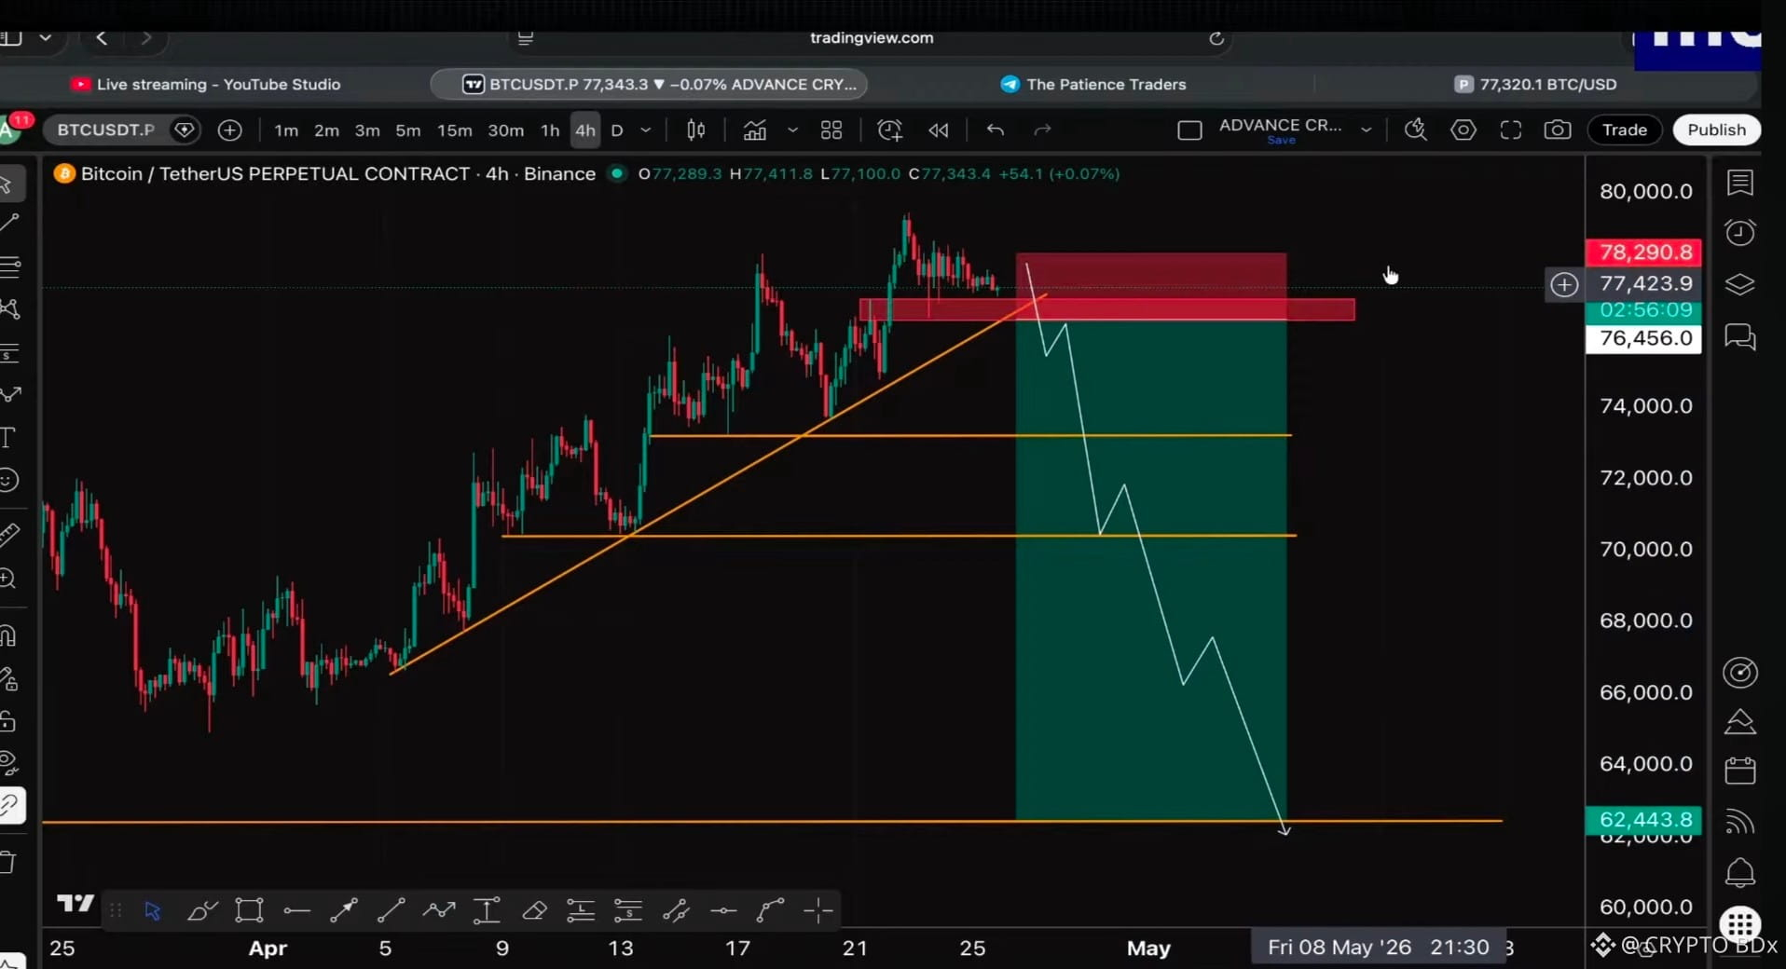Toggle hide all drawings eye icon
This screenshot has height=969, width=1786.
8,763
